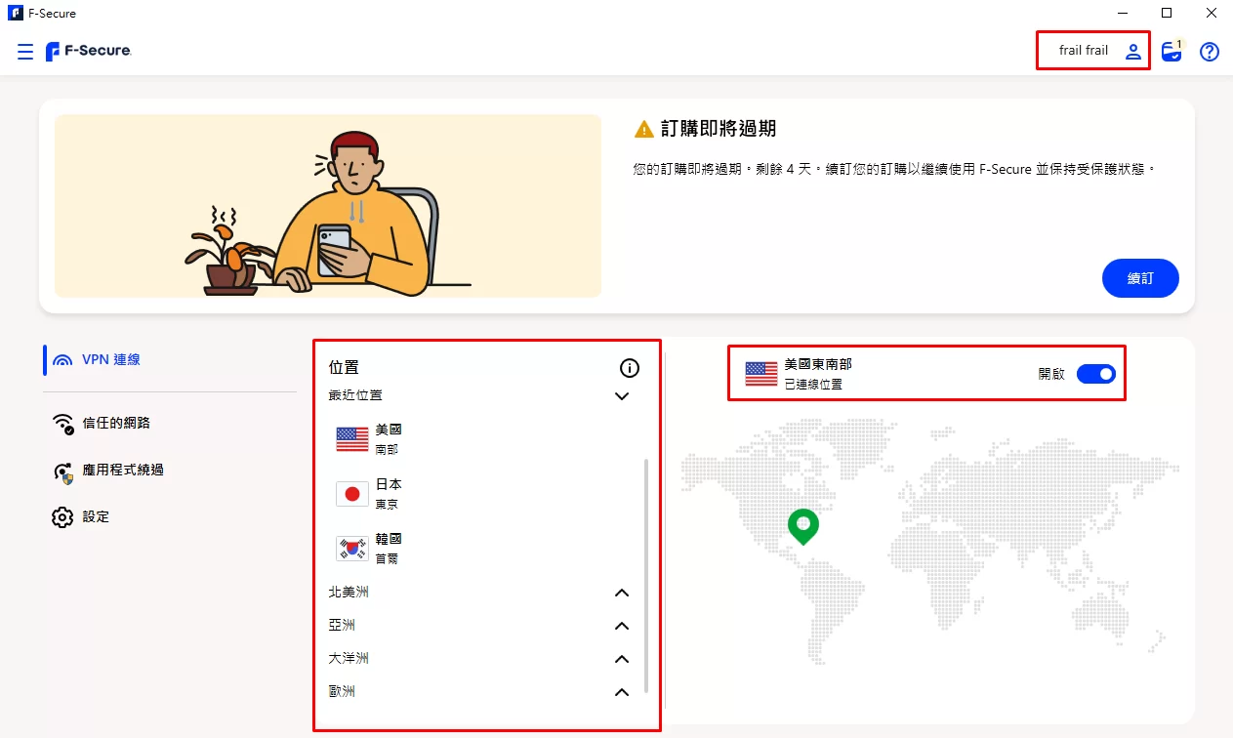
Task: Click the F-Secure title bar app icon
Action: coord(15,14)
